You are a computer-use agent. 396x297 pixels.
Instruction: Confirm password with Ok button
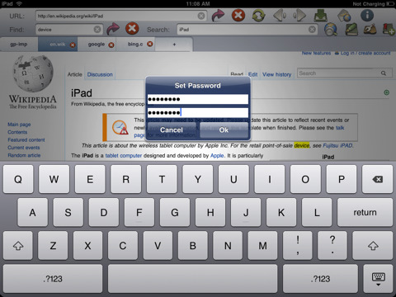point(224,130)
